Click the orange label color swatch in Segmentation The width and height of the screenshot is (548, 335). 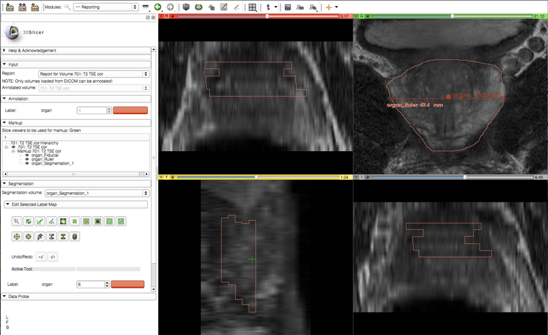coord(127,284)
